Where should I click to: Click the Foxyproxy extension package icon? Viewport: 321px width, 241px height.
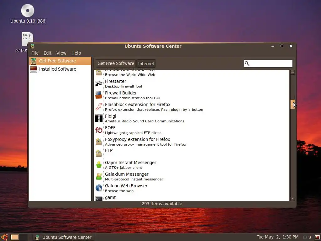99,142
